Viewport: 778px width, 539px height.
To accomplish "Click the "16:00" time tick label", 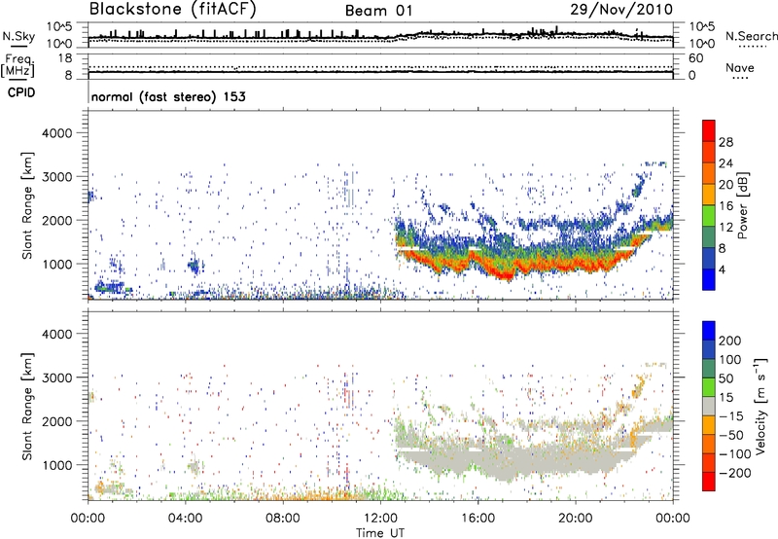I will point(477,519).
